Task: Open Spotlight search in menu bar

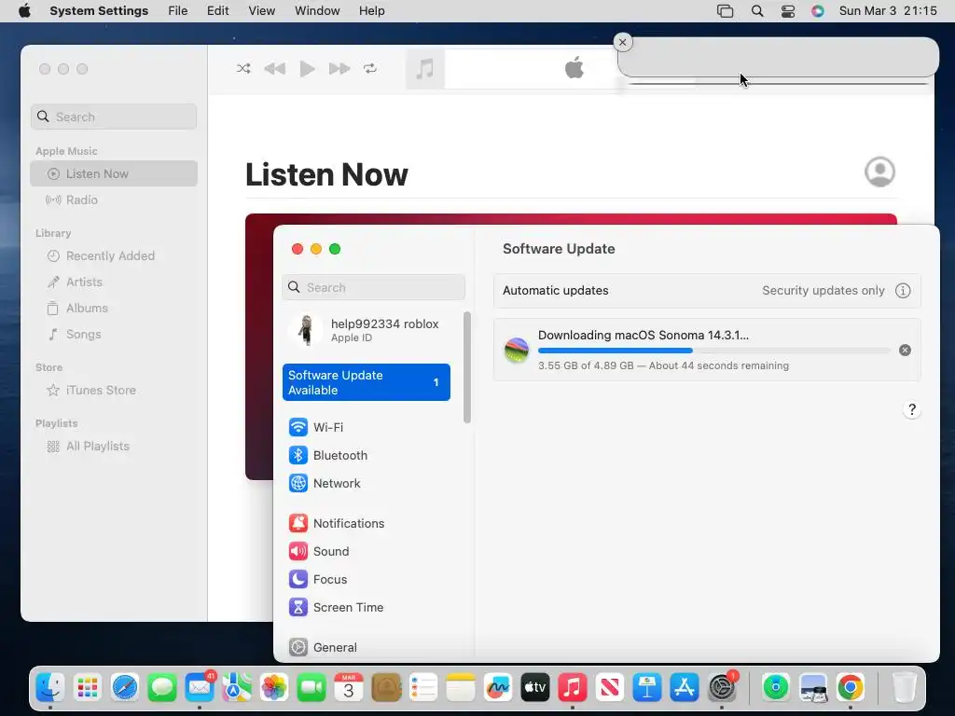Action: coord(757,11)
